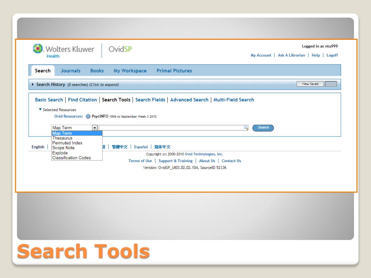Click the Wolters Kluwer Health logo

pos(63,51)
